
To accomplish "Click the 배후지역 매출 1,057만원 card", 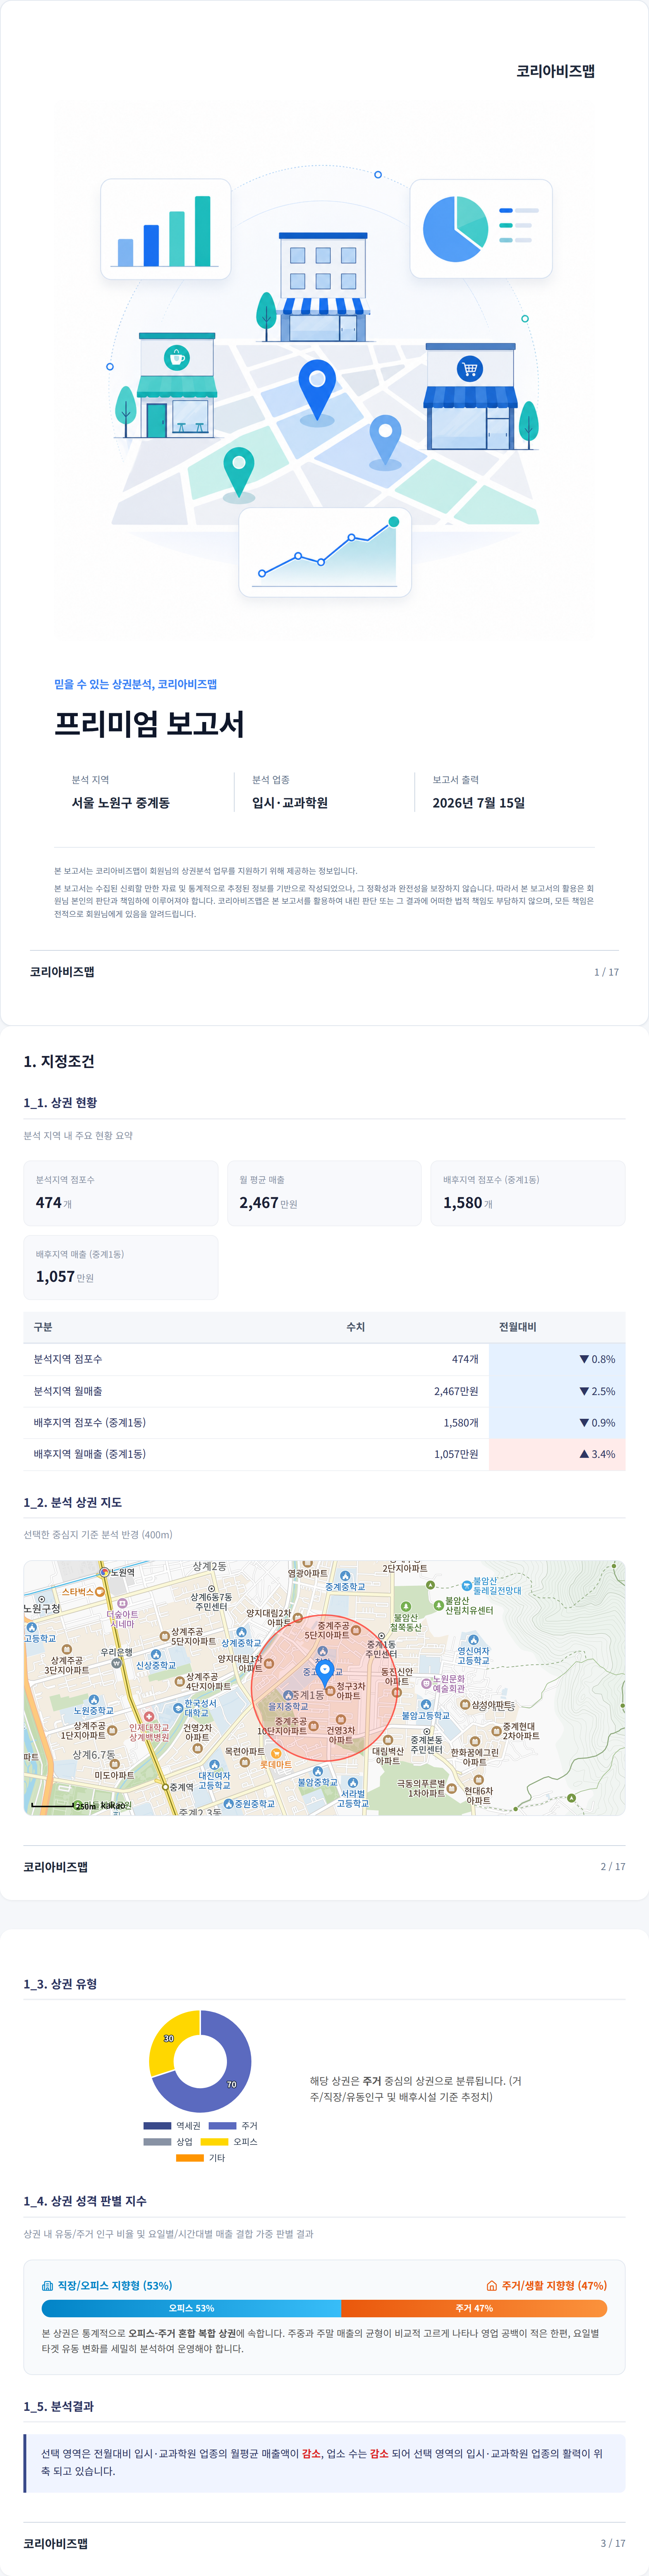I will (x=121, y=1267).
